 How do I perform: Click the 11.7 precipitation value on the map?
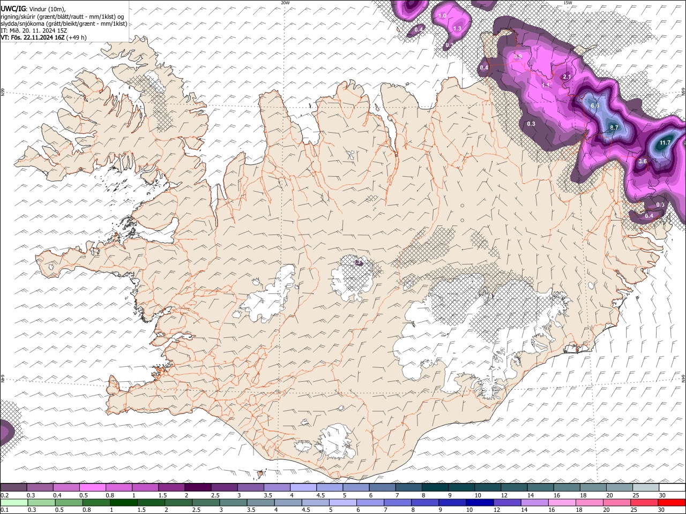tap(665, 143)
